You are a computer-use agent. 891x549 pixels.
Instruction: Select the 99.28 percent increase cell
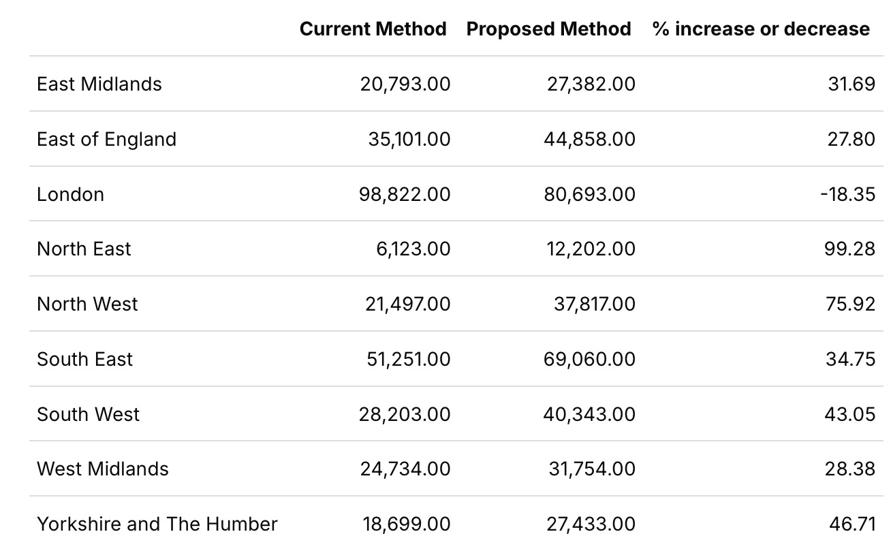click(x=849, y=249)
